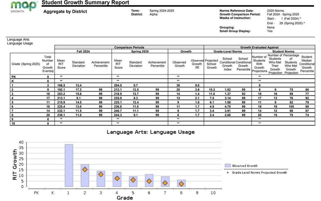Click the Grade 7 observed growth bar
Viewport: 321px width, 201px height.
point(165,182)
